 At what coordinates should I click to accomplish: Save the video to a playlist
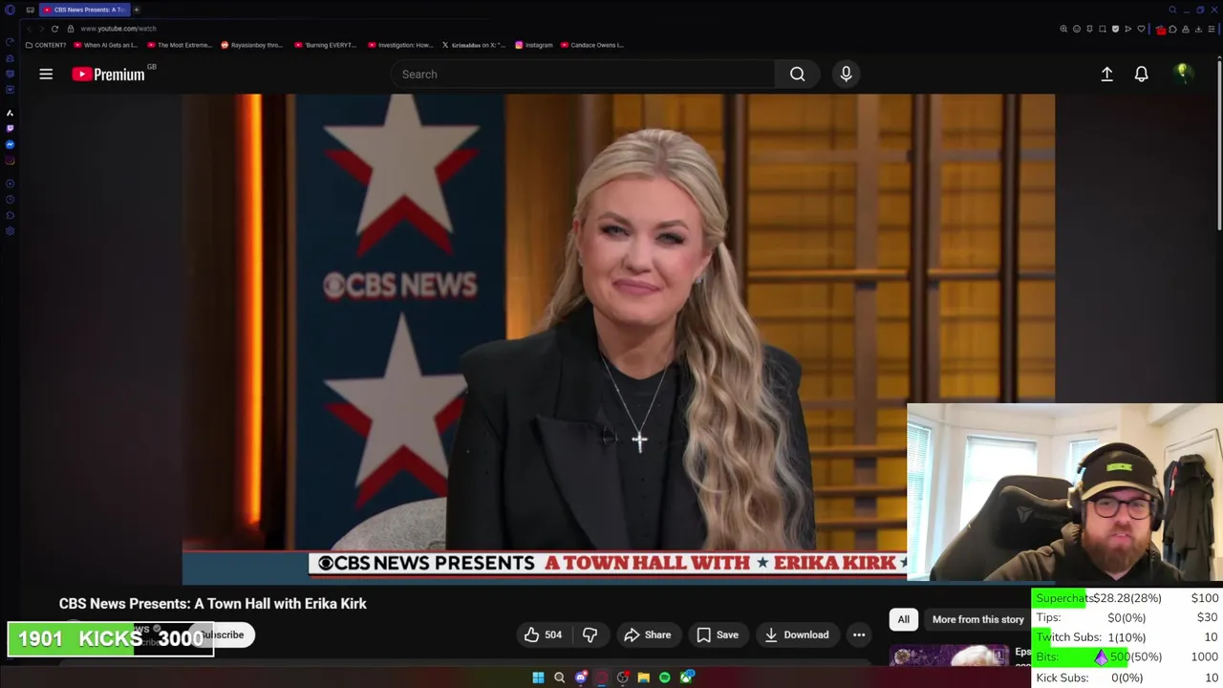[x=717, y=634]
